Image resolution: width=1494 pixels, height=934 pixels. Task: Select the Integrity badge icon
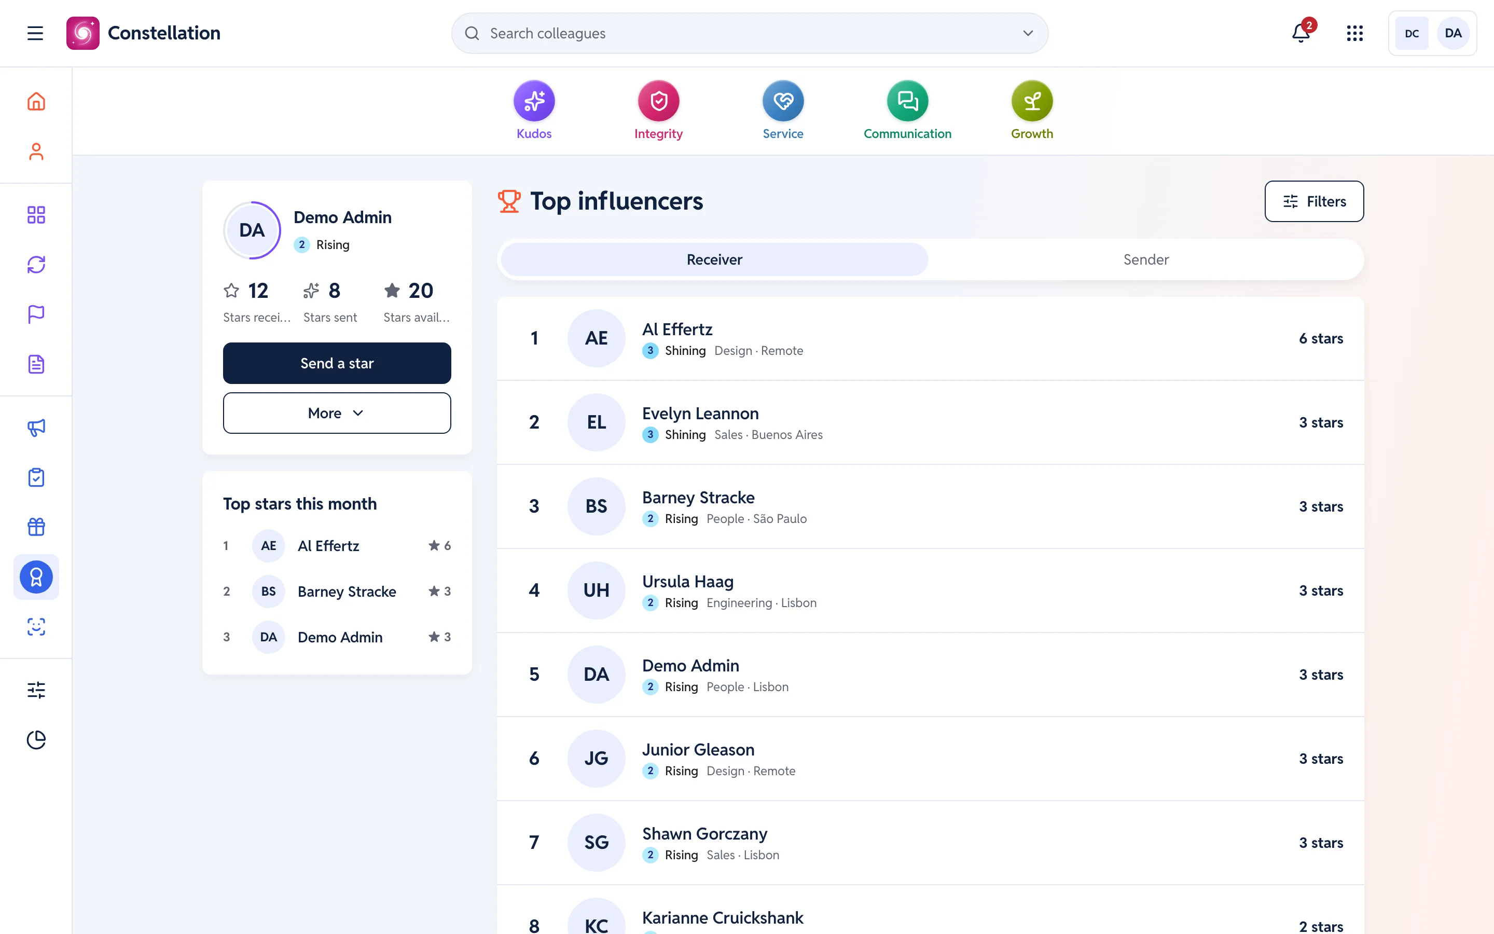(659, 101)
